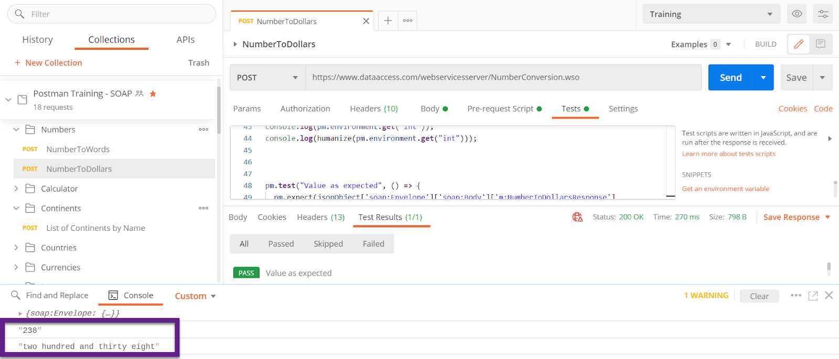Close the NumberToDollars request tab
This screenshot has height=359, width=839.
[x=366, y=21]
